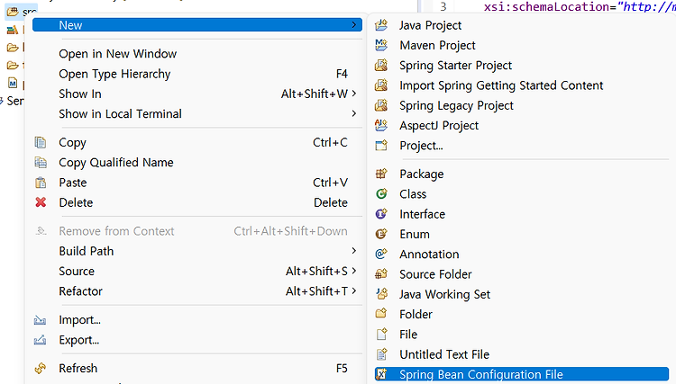This screenshot has height=384, width=676.
Task: Click the File icon in New submenu
Action: (381, 335)
